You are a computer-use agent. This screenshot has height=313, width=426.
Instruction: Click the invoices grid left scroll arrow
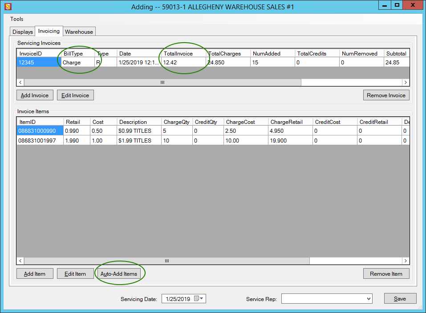[20, 82]
